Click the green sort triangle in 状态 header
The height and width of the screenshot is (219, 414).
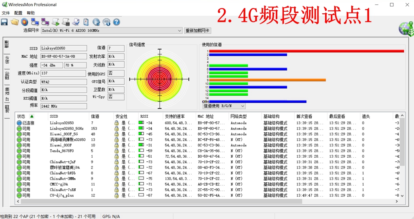(x=32, y=116)
